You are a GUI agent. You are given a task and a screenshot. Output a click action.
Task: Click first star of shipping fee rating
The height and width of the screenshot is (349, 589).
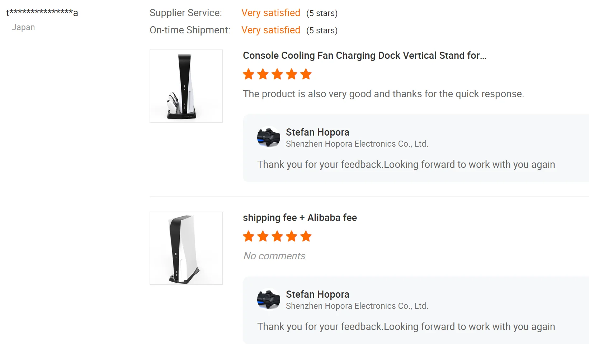coord(249,237)
